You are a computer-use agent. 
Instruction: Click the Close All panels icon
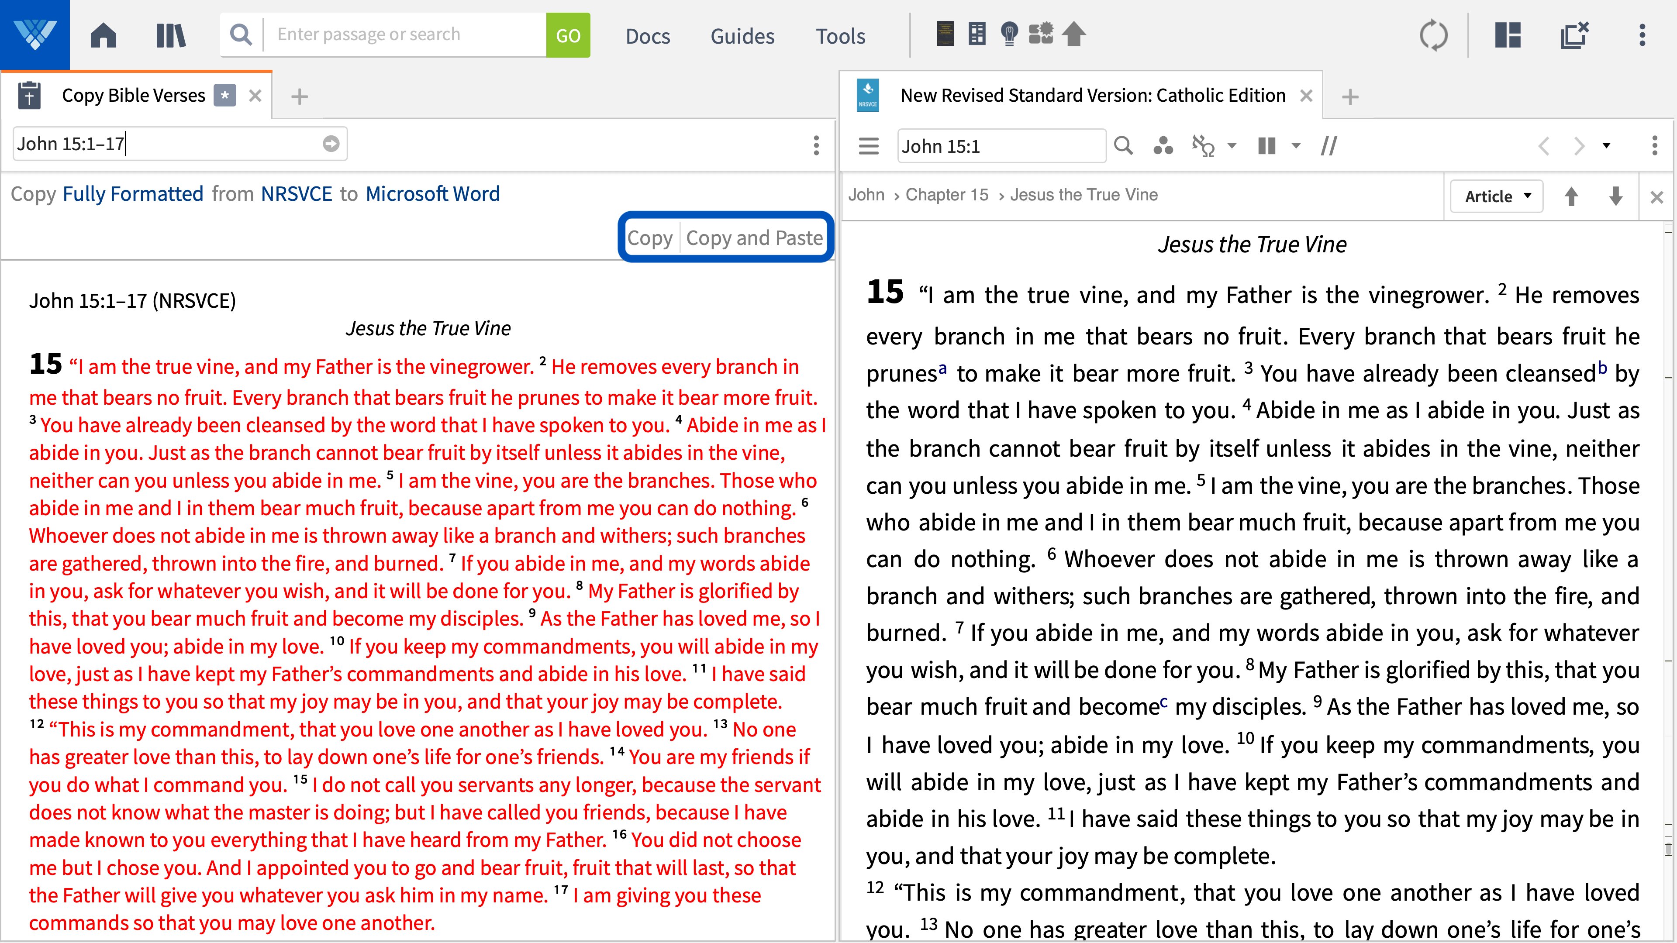(1575, 35)
